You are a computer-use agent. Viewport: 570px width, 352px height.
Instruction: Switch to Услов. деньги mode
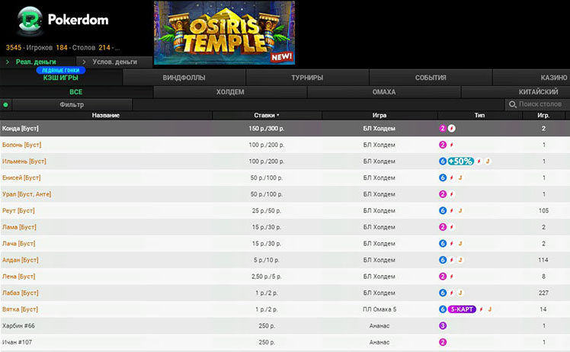114,62
